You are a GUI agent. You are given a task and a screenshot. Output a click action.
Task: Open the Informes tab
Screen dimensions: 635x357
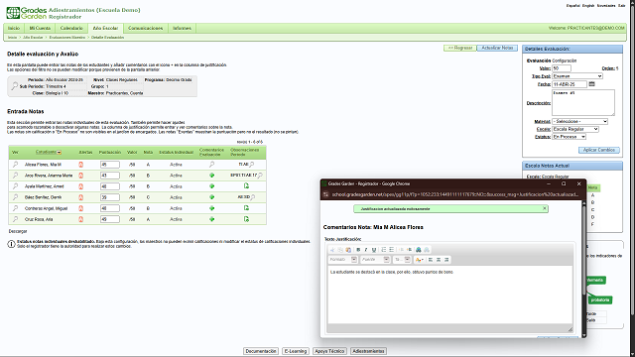182,28
